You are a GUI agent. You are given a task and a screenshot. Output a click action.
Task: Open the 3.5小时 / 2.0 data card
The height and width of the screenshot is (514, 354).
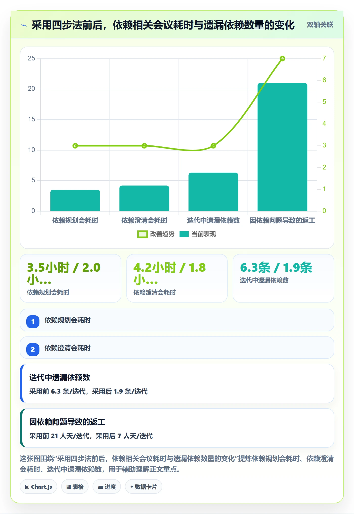click(x=71, y=278)
